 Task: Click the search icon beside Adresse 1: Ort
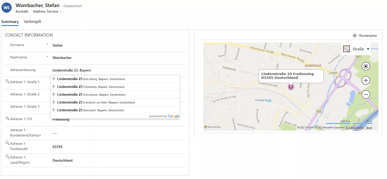pos(7,118)
